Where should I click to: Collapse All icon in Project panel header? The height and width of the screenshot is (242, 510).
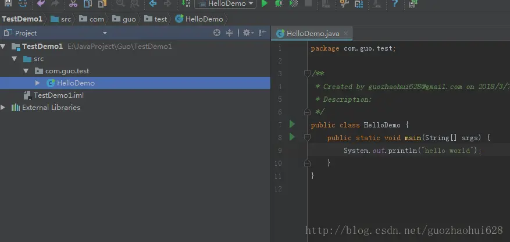pos(229,33)
